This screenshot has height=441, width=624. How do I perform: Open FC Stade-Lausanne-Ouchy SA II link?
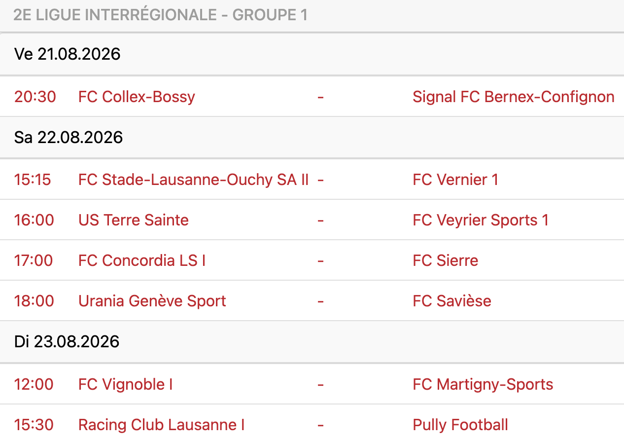(194, 180)
